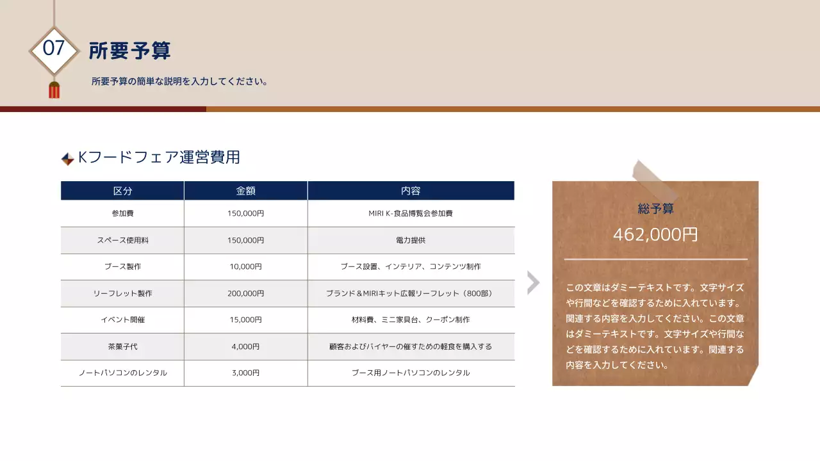Select the subtitle 所要予算の簡単な説明を入力してください
This screenshot has width=820, height=461.
pos(179,82)
